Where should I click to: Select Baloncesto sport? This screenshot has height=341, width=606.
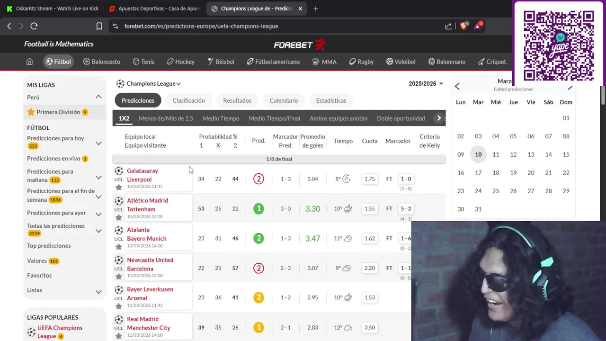(x=101, y=62)
